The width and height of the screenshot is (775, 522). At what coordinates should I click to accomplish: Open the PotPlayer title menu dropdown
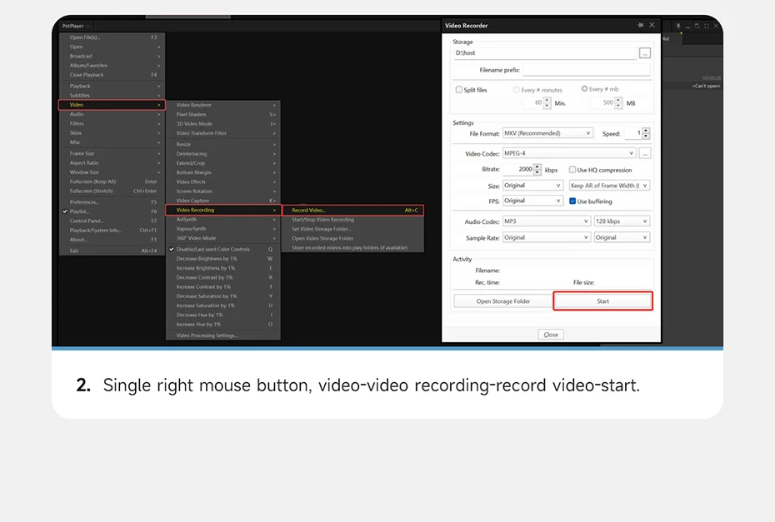pos(76,26)
